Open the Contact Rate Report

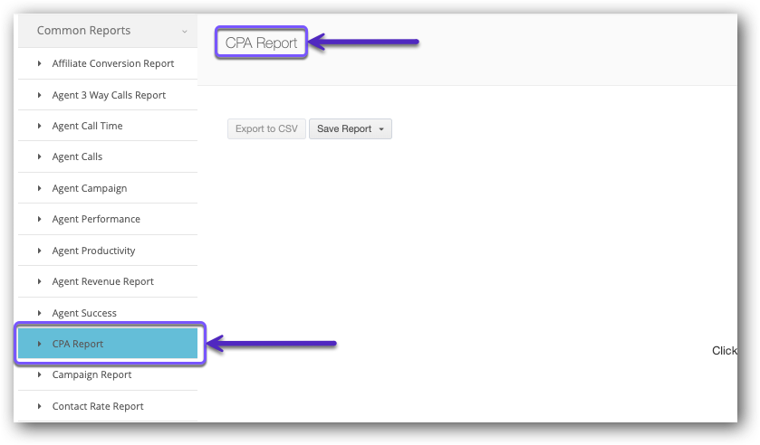98,406
